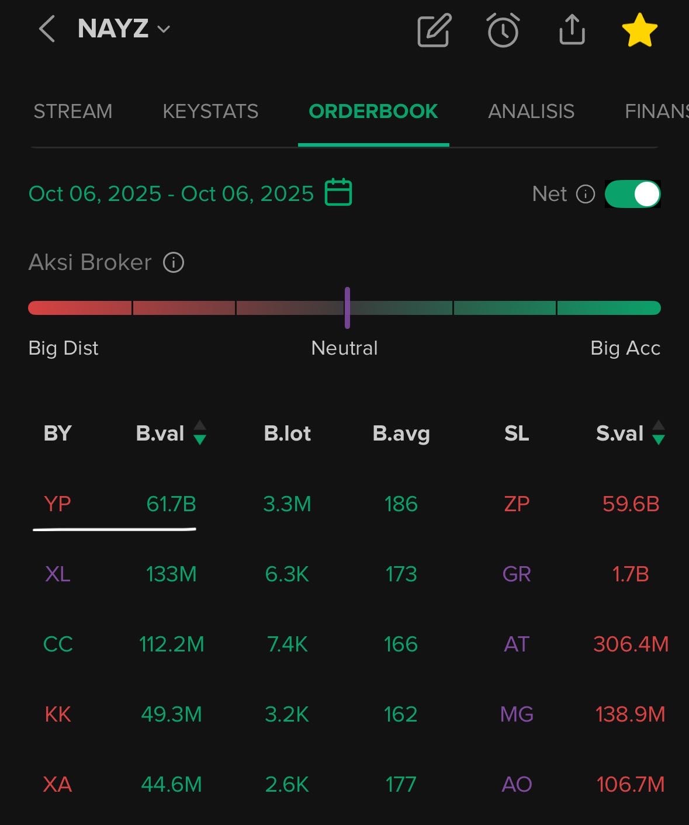This screenshot has width=689, height=825.
Task: Show Aksi Broker info icon
Action: 174,262
